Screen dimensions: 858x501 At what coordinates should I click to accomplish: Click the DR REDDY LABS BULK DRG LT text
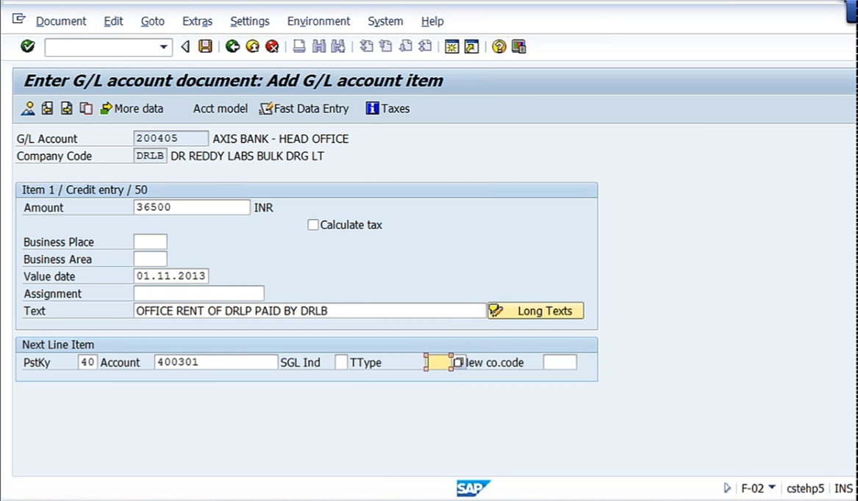click(x=247, y=156)
